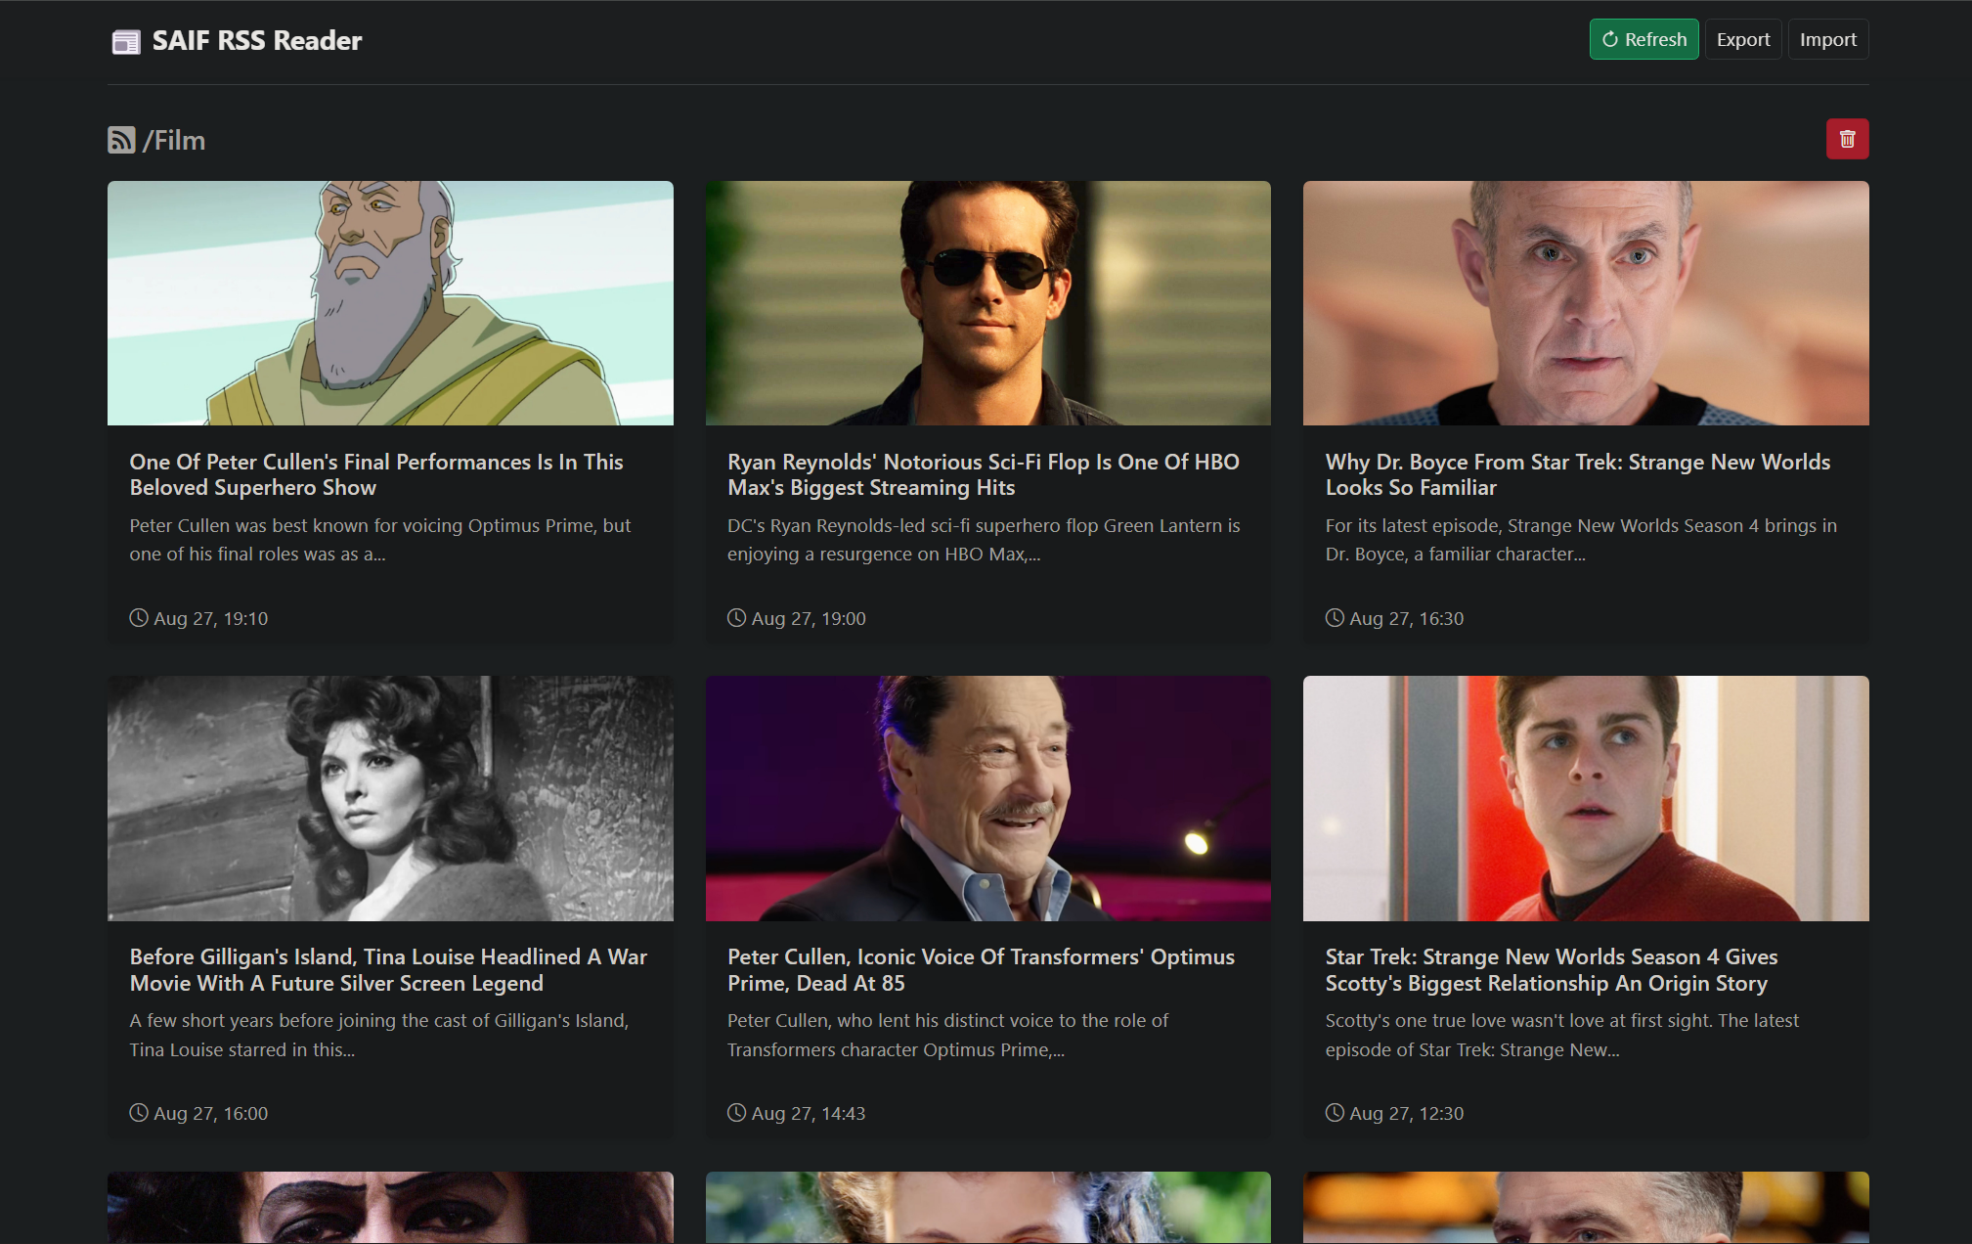Viewport: 1972px width, 1244px height.
Task: Click the timestamp 'Aug 27, 19:00'
Action: (x=809, y=618)
